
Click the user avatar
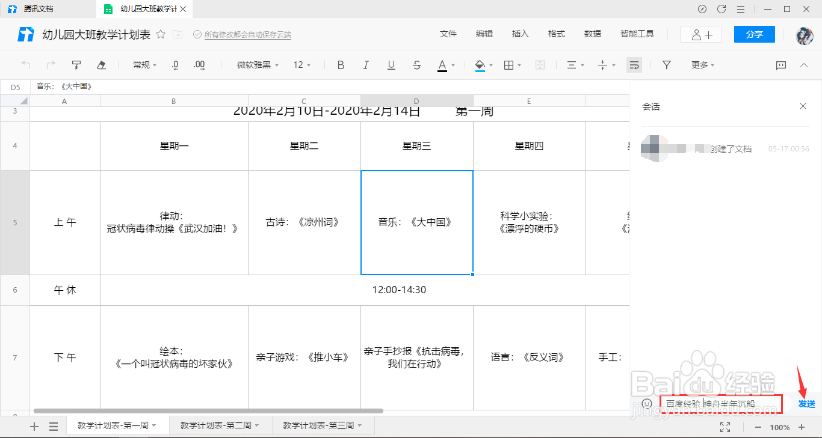[x=805, y=35]
